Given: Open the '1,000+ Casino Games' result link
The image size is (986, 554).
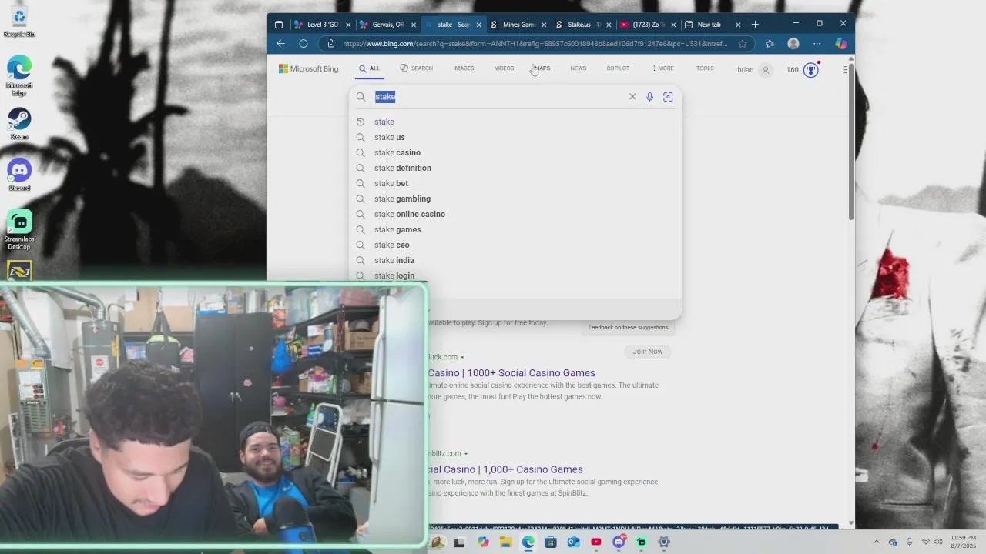Looking at the screenshot, I should pos(505,469).
